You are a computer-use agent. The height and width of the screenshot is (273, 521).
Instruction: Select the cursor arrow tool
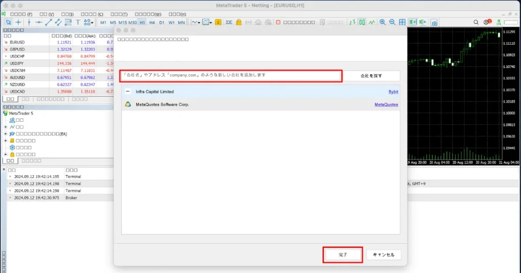(x=8, y=22)
